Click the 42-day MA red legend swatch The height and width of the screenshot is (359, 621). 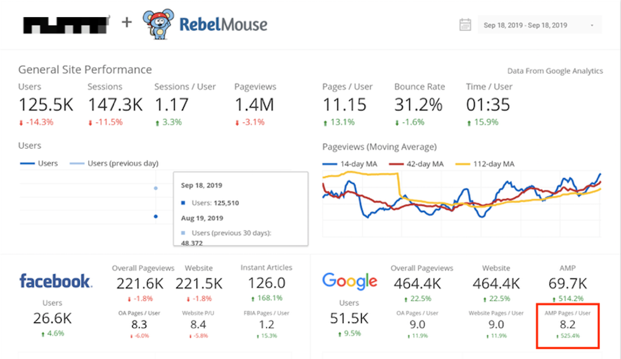coord(396,164)
